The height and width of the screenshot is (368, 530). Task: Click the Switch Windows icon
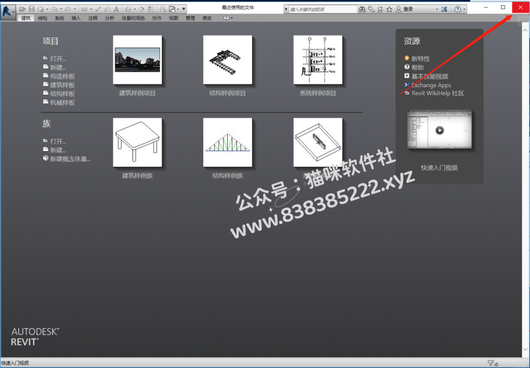172,9
